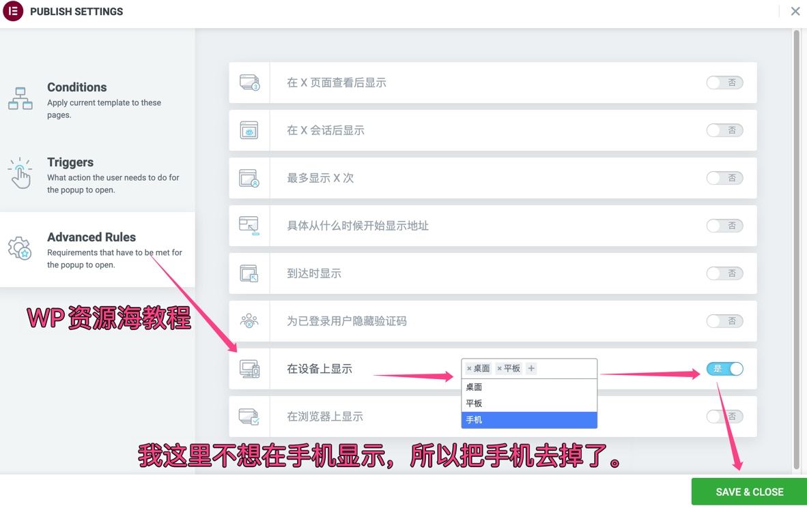
Task: Click the 为已登录用户隐藏验证码 label
Action: (347, 321)
